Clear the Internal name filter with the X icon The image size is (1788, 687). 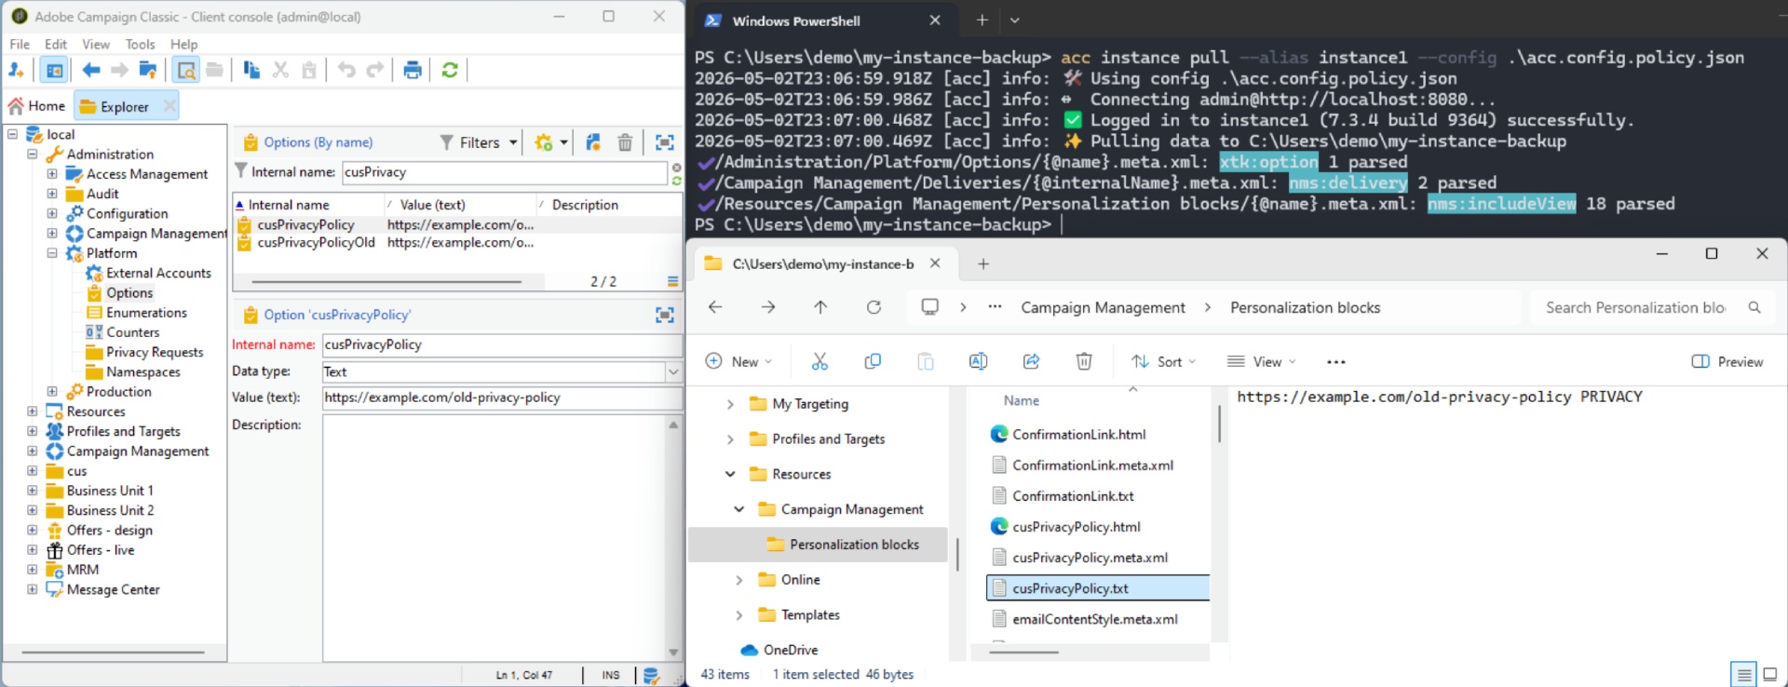click(x=676, y=167)
